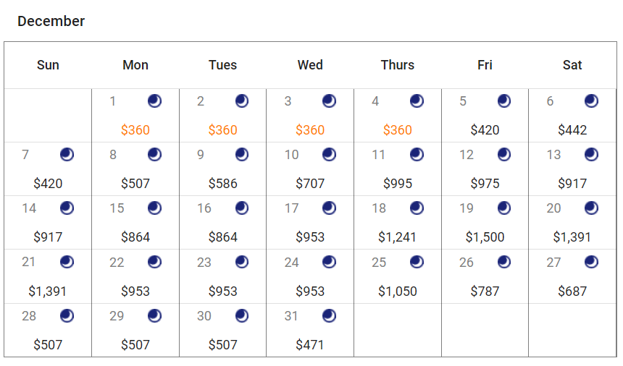Click the Thurs column header
The image size is (623, 366).
[397, 65]
